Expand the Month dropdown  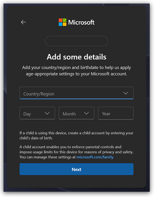76,113
